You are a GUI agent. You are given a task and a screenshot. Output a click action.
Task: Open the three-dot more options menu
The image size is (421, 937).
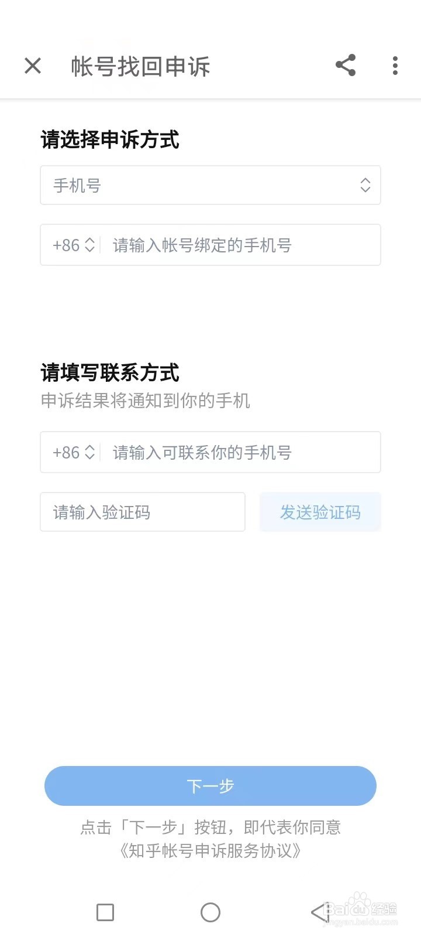[x=395, y=66]
